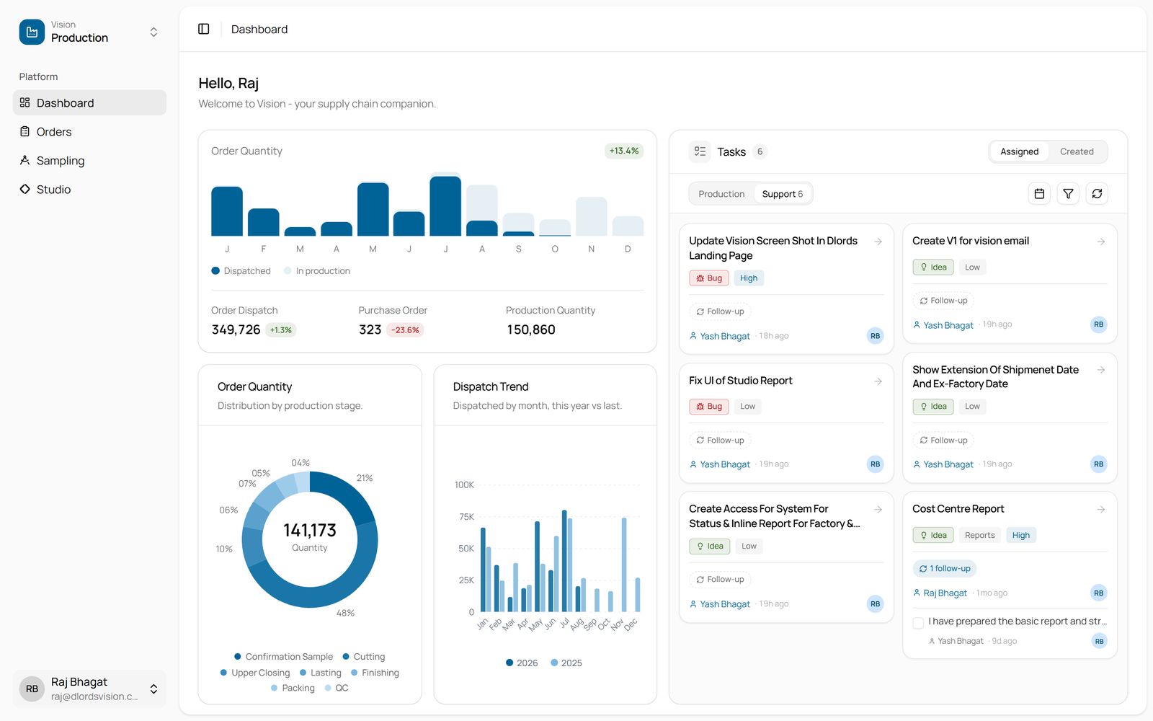
Task: Expand Follow-up on Create V1 email task
Action: (943, 301)
